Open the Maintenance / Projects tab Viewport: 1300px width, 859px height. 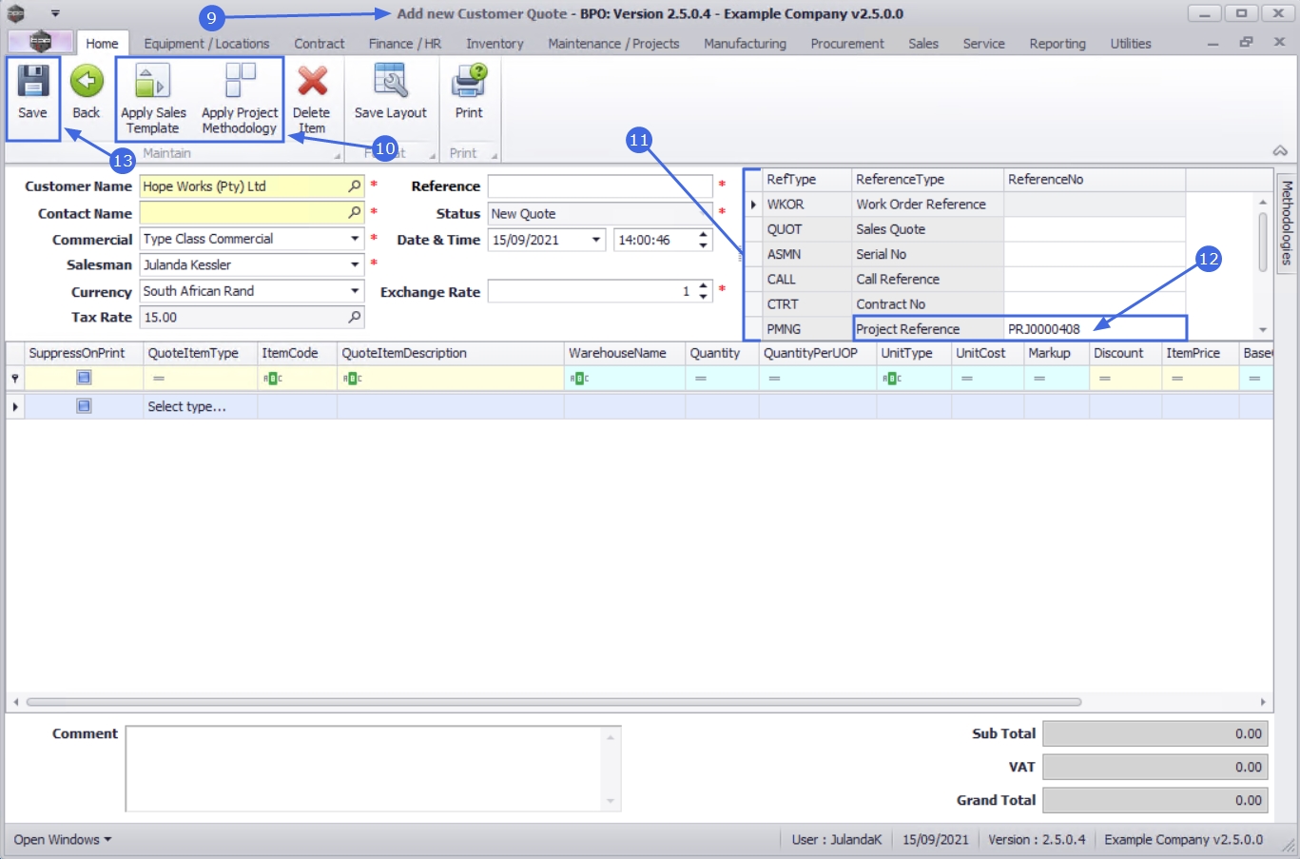point(613,44)
